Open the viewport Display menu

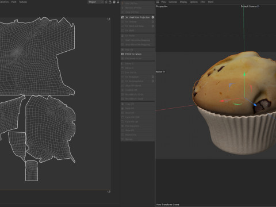tap(183, 2)
